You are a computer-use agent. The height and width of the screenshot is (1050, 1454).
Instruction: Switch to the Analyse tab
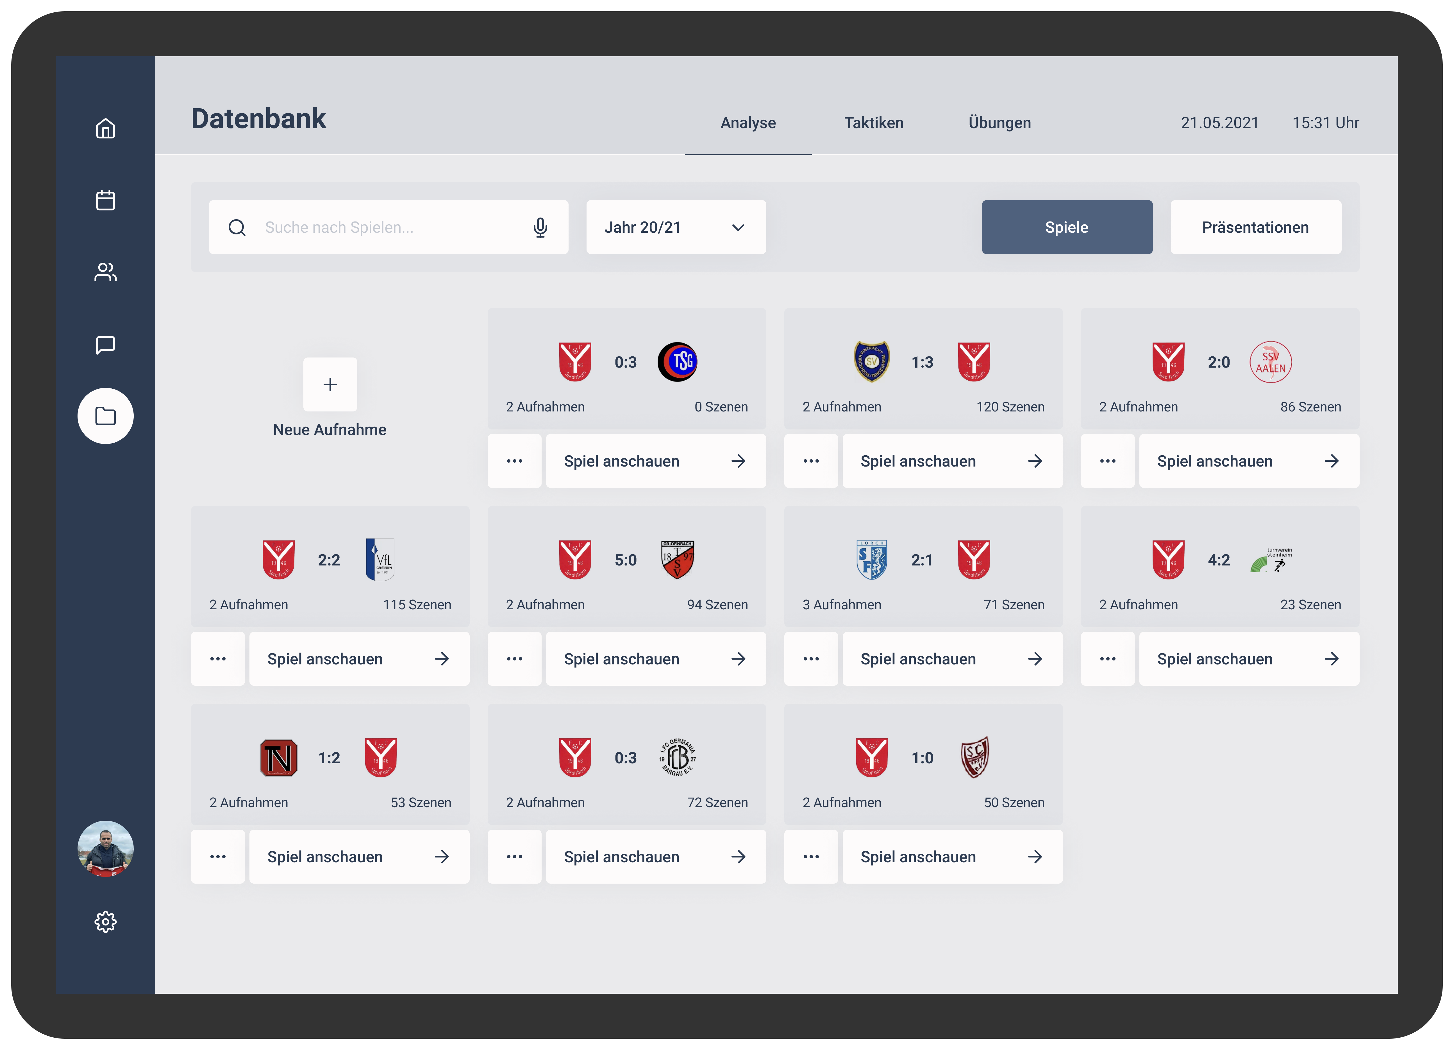click(748, 123)
